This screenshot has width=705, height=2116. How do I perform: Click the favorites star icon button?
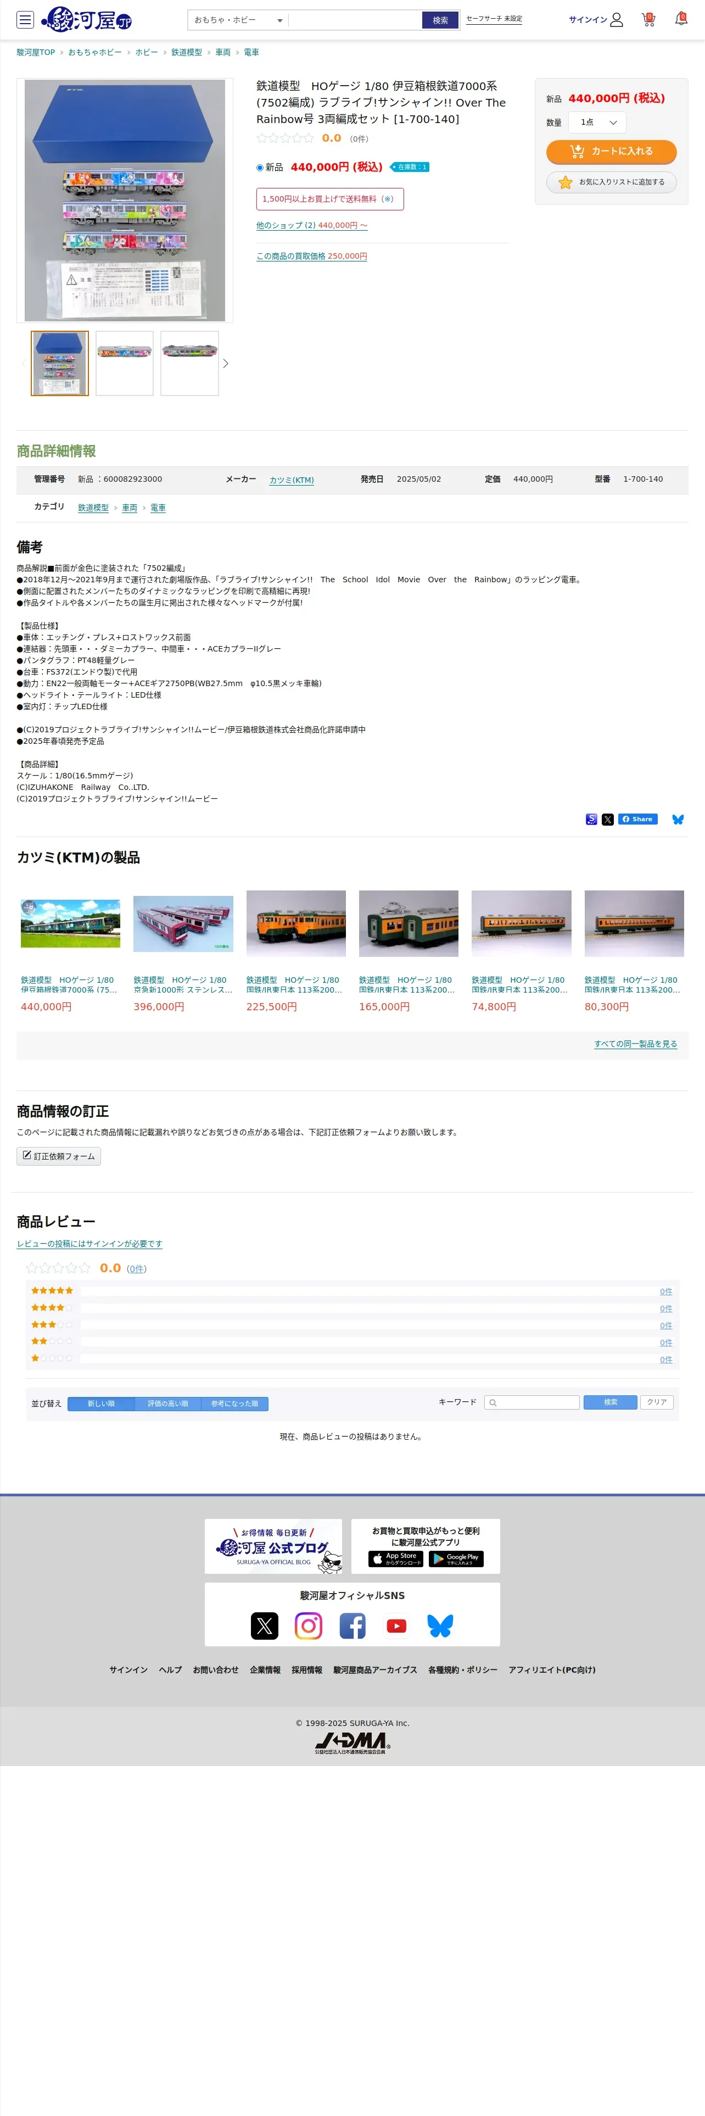pyautogui.click(x=612, y=182)
